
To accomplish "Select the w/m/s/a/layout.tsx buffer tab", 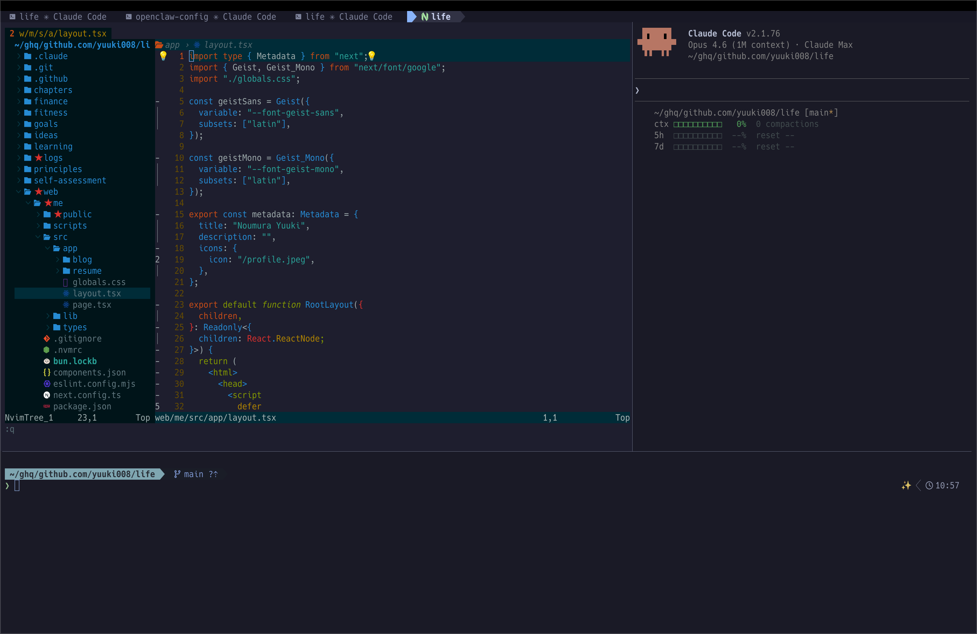I will [58, 34].
